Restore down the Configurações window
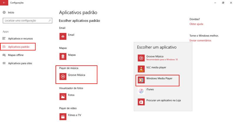This screenshot has height=122, width=235. (x=223, y=3)
